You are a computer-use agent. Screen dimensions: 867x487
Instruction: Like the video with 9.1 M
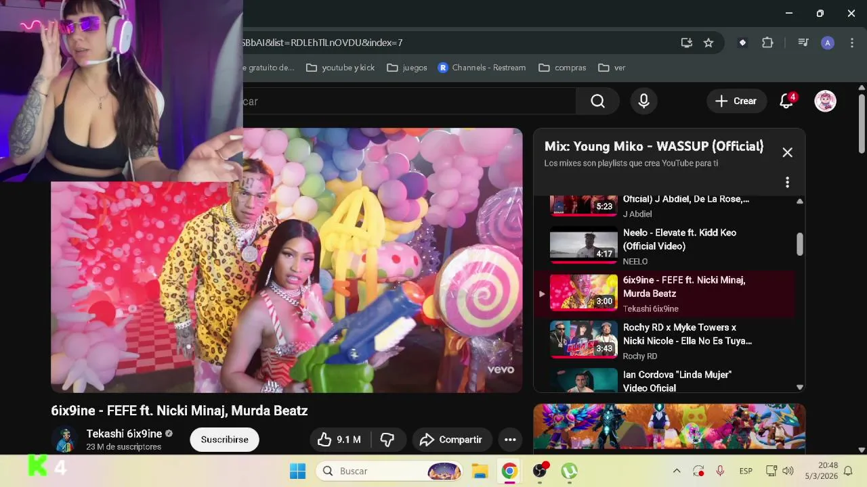339,440
